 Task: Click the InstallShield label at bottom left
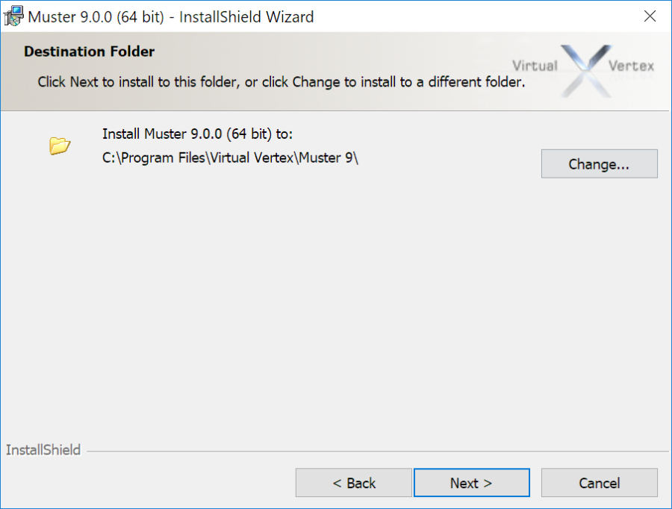43,450
